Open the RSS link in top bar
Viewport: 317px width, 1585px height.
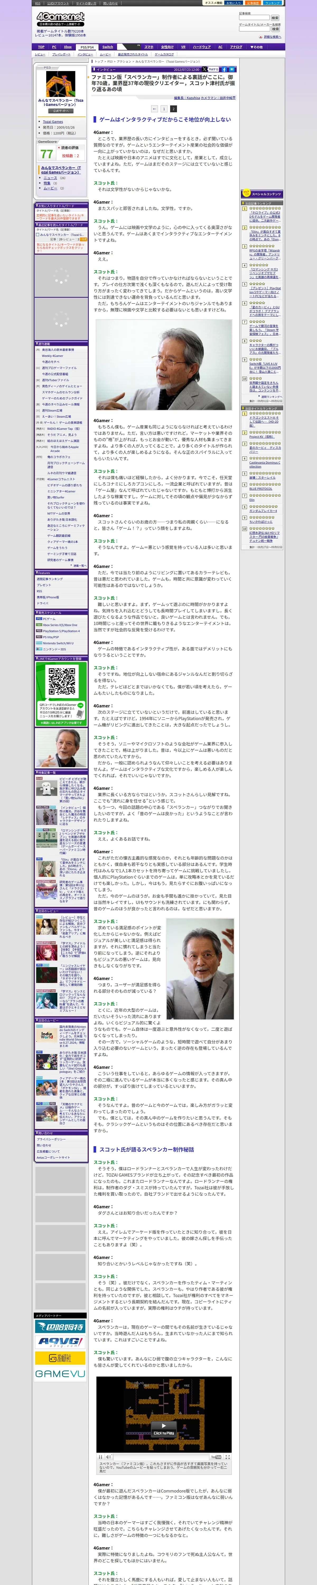pyautogui.click(x=38, y=3)
